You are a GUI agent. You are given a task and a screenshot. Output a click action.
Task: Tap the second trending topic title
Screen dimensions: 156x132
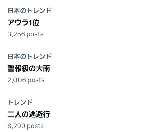(29, 69)
